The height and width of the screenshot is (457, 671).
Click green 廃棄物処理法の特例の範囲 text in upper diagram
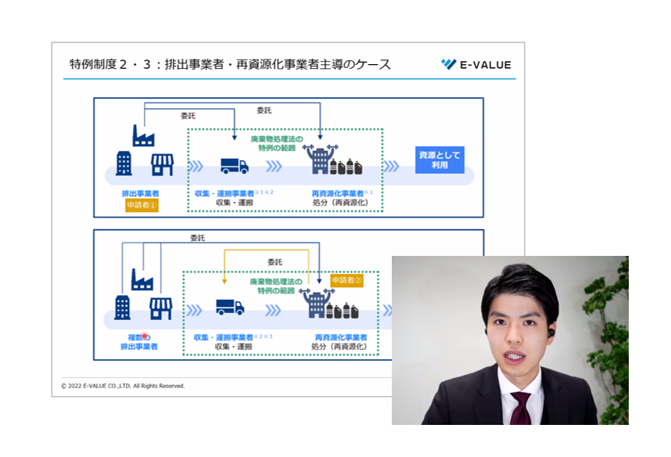277,143
